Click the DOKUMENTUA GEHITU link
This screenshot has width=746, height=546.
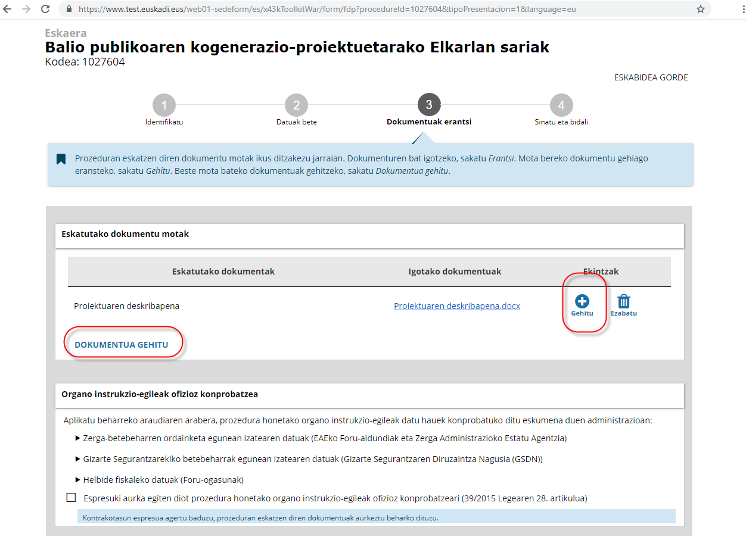pyautogui.click(x=122, y=345)
